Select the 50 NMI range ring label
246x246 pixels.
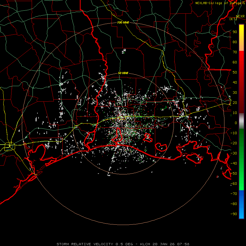(123, 73)
